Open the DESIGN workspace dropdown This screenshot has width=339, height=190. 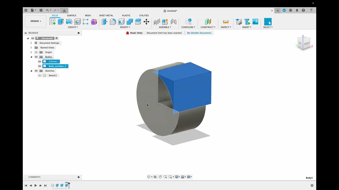pyautogui.click(x=36, y=21)
